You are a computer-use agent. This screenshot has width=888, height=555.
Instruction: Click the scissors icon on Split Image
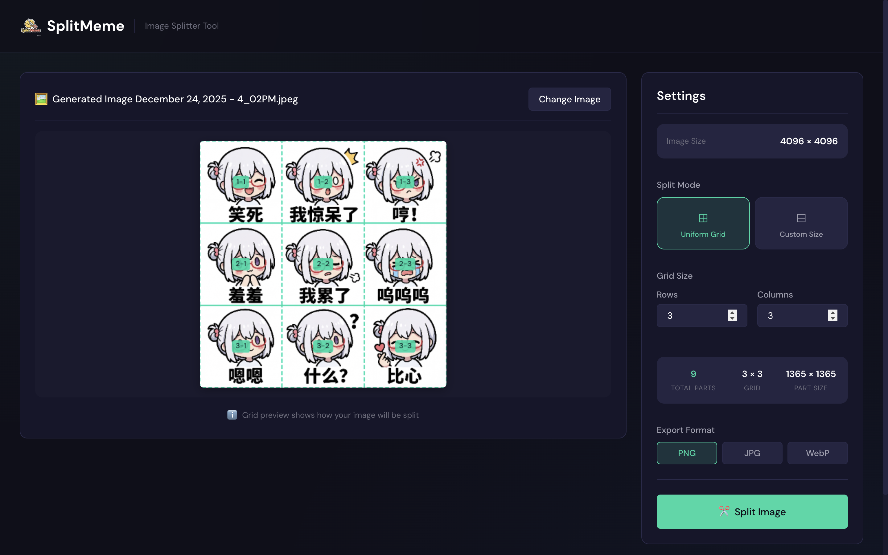724,511
